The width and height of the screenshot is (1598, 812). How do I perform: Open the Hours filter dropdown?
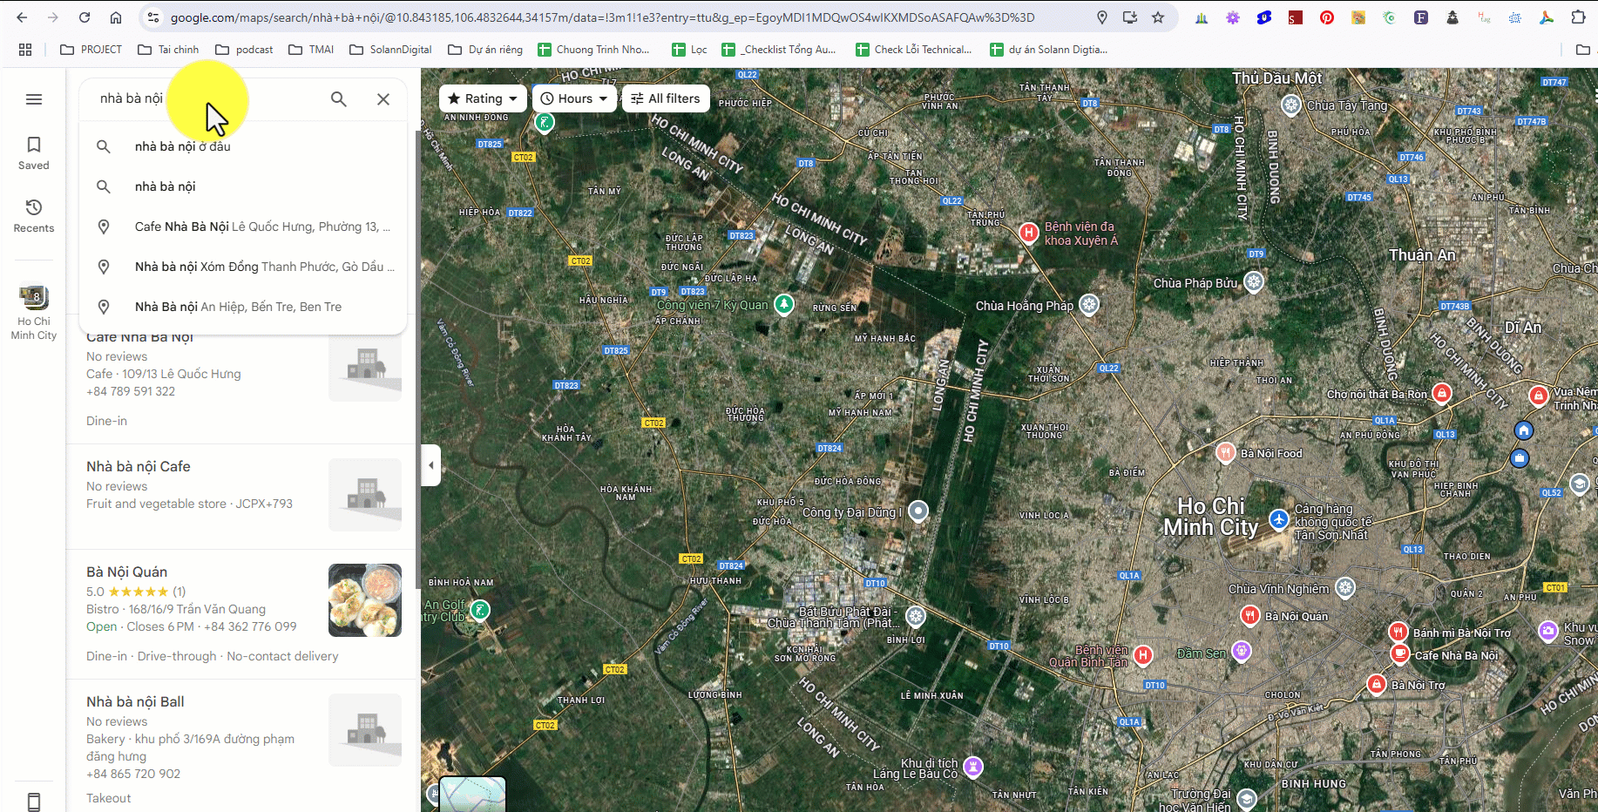tap(574, 98)
